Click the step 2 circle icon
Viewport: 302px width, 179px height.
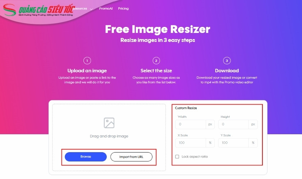[156, 61]
